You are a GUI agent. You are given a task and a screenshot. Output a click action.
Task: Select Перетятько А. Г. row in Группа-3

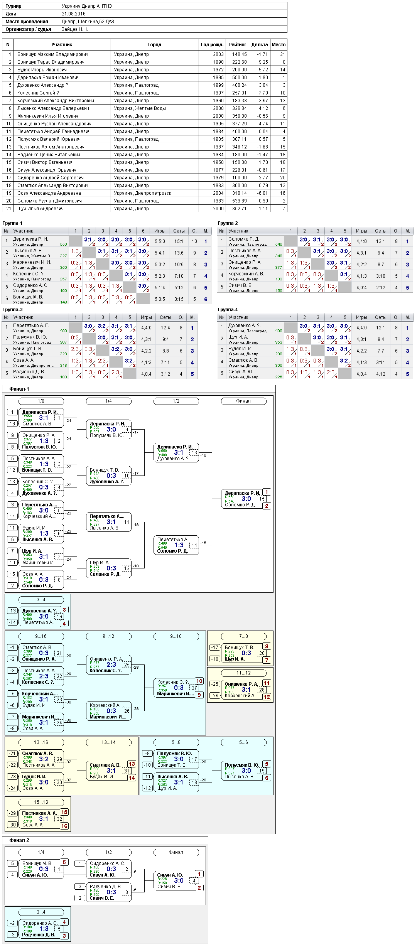coord(100,328)
